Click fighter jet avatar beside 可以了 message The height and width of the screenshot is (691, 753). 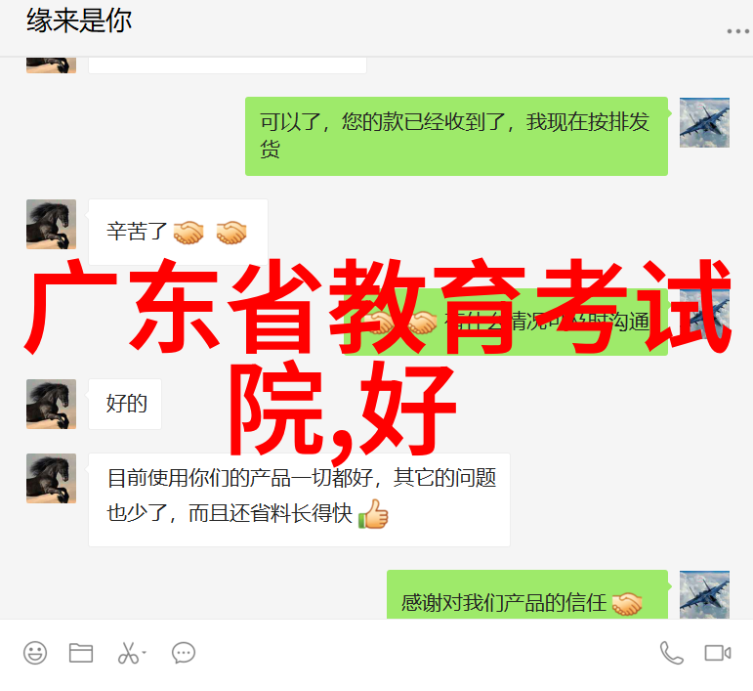click(x=704, y=122)
